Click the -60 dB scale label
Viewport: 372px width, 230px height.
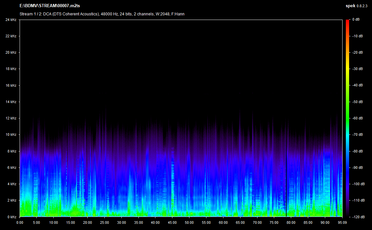[x=357, y=118]
